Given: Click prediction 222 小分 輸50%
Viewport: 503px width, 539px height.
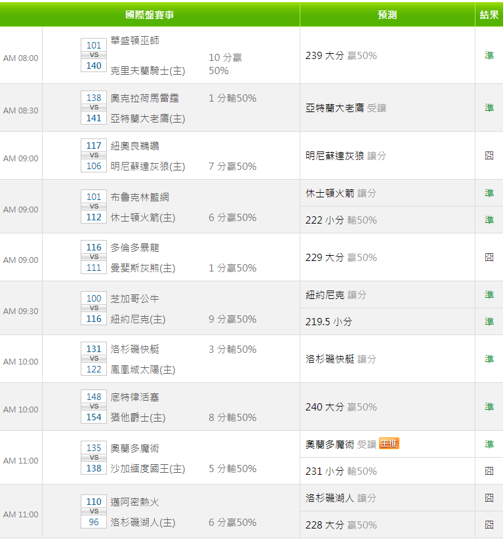Looking at the screenshot, I should (341, 220).
